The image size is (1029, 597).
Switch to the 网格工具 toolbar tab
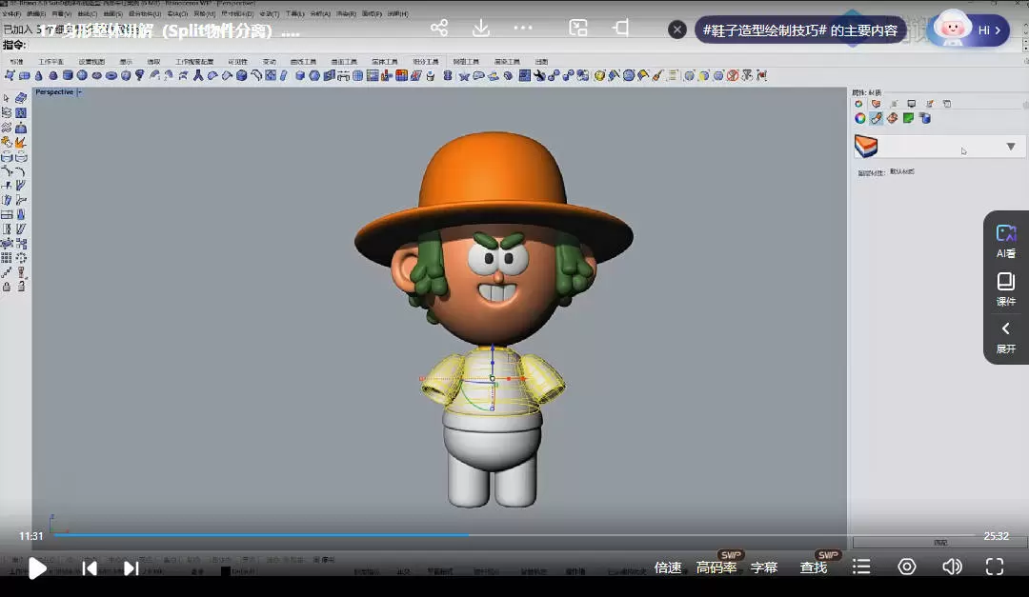tap(466, 62)
